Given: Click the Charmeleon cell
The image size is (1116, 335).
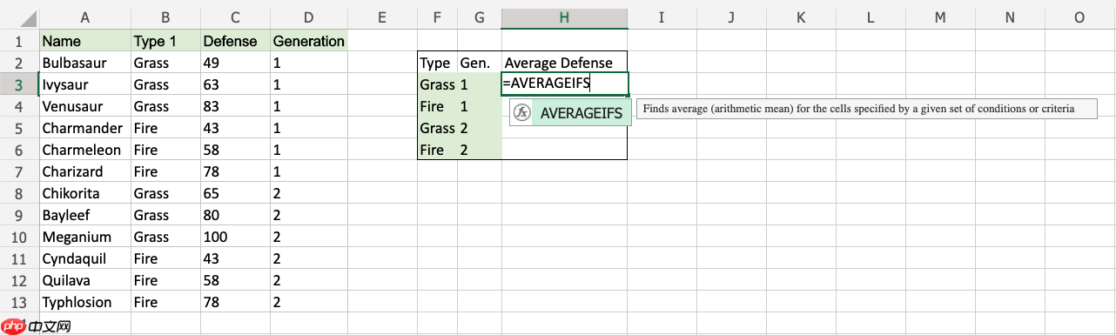Looking at the screenshot, I should click(x=84, y=150).
